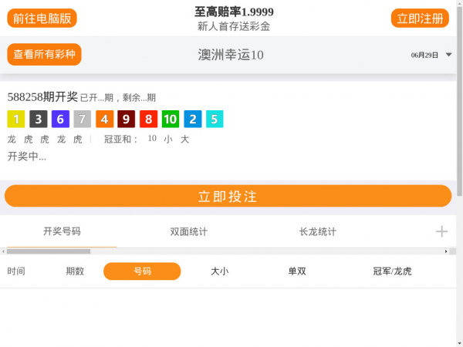Go to desktop version via 前往电脑版
The image size is (463, 347).
[x=42, y=19]
